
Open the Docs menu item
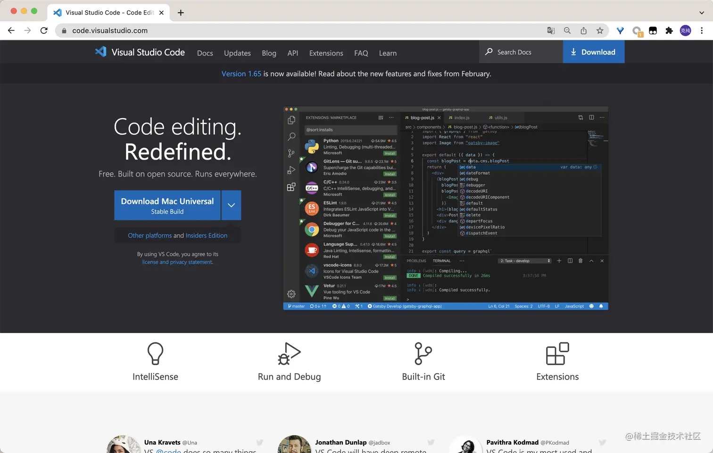coord(205,53)
